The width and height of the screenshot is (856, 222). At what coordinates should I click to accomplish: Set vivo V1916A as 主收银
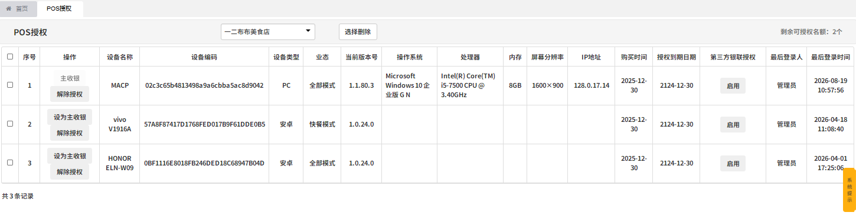pos(70,117)
